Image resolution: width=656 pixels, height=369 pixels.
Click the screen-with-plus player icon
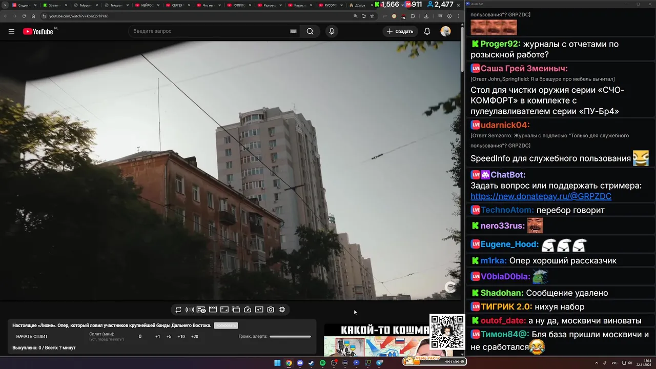point(259,310)
